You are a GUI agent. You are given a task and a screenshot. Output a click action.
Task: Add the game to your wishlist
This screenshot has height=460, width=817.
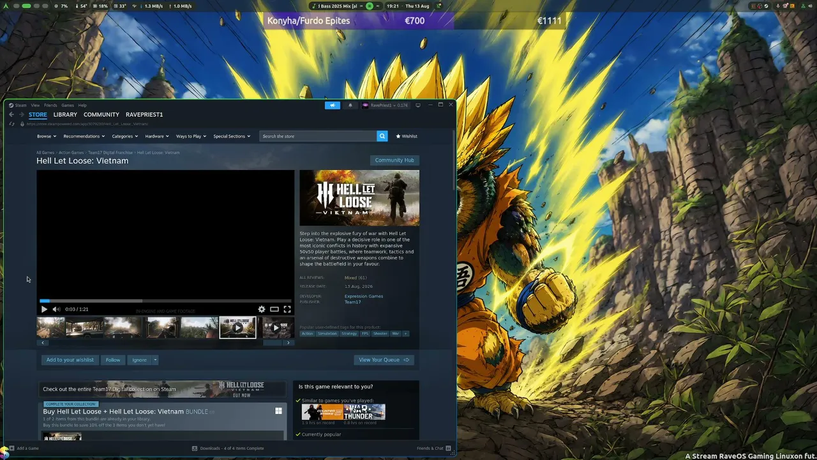tap(70, 360)
